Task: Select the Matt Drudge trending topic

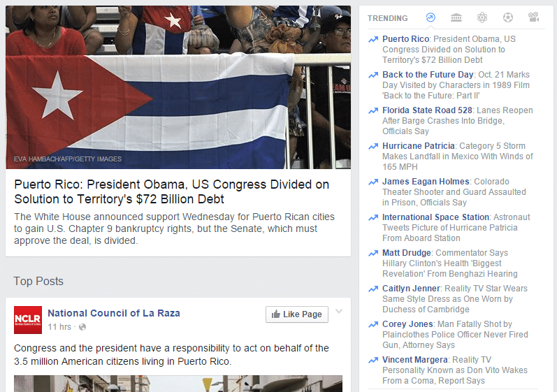Action: coord(406,253)
